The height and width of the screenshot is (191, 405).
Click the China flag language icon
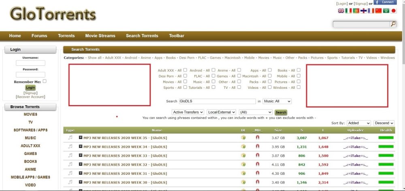(379, 10)
